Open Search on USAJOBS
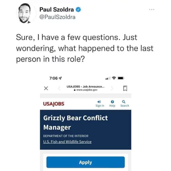171x171 pixels. (125, 104)
